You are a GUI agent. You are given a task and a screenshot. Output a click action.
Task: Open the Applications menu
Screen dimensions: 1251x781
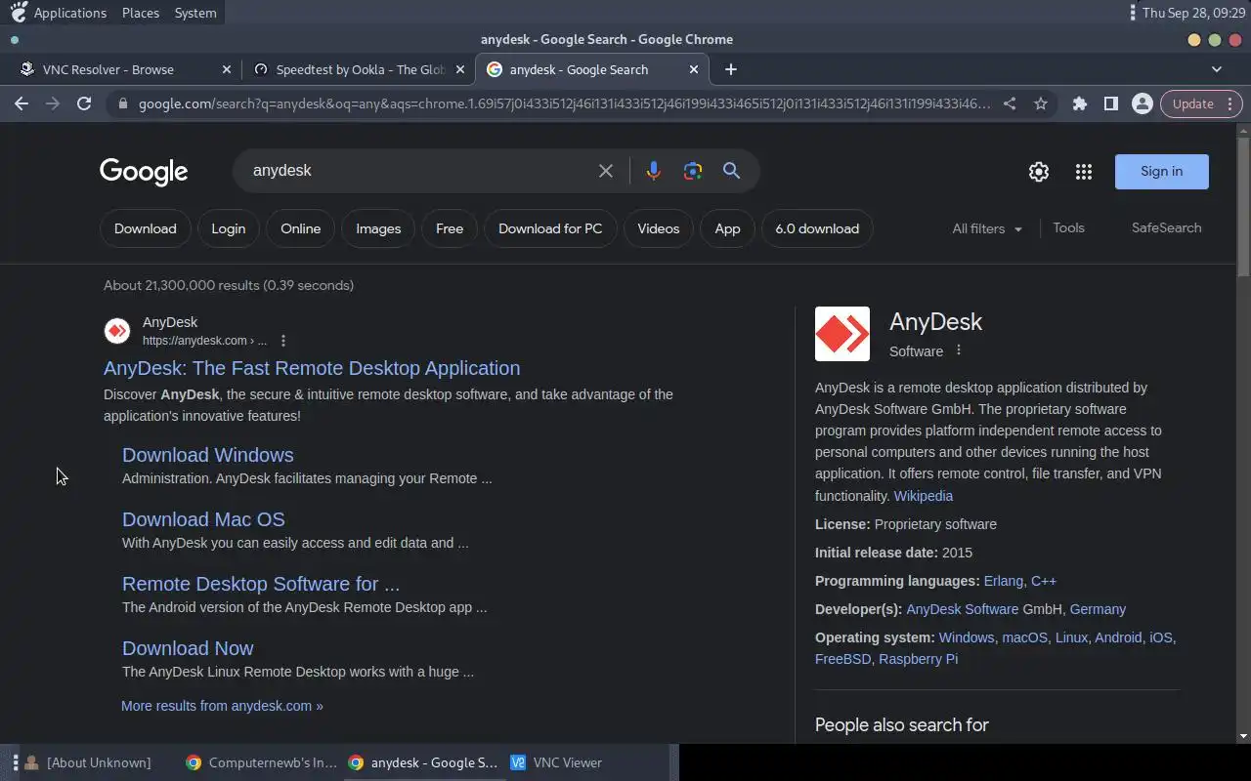tap(70, 13)
